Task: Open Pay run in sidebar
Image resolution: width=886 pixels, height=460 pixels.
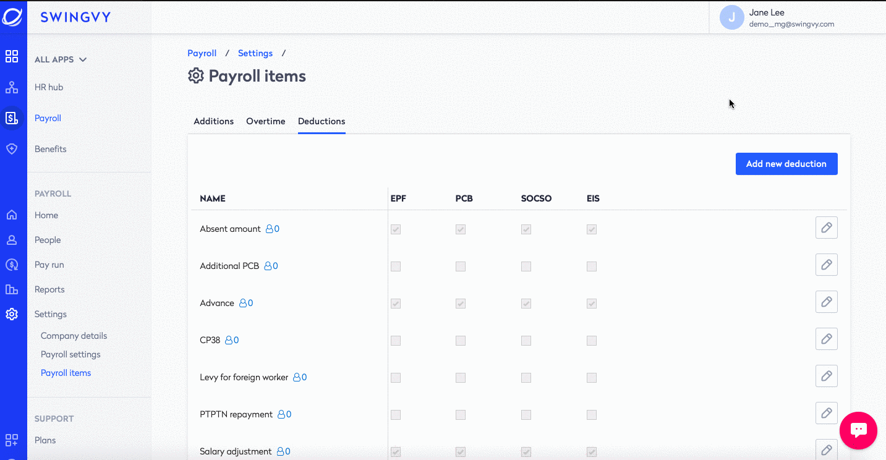Action: pos(49,265)
